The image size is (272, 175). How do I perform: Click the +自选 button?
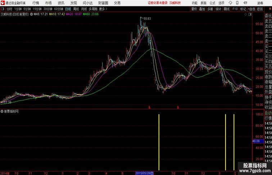point(251,9)
